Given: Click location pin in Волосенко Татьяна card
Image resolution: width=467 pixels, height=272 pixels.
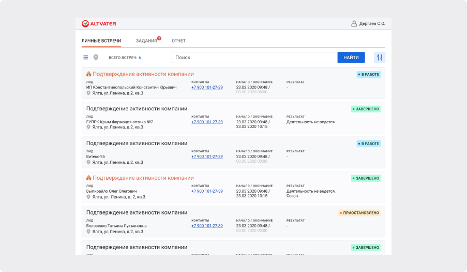Looking at the screenshot, I should point(88,232).
